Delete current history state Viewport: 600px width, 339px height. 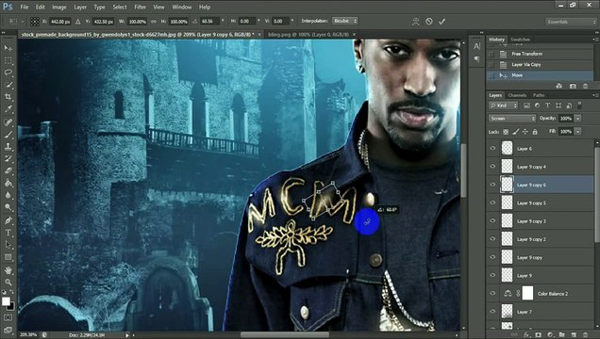point(586,87)
